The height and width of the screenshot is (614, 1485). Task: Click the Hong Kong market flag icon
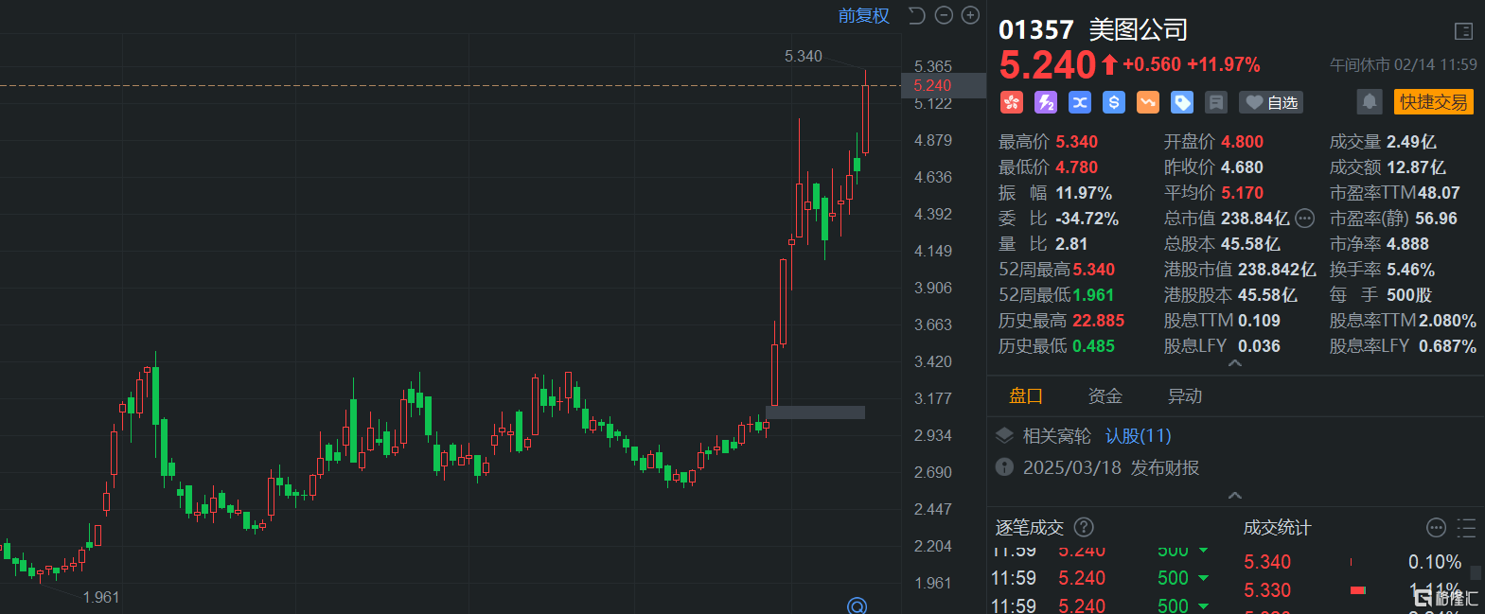point(1011,102)
